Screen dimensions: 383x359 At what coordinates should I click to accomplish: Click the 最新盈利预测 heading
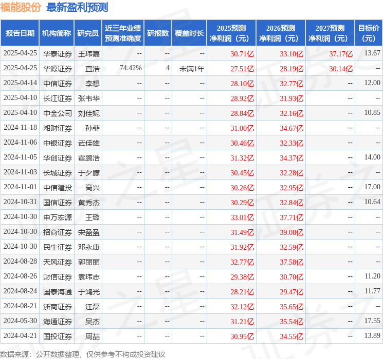coord(77,7)
